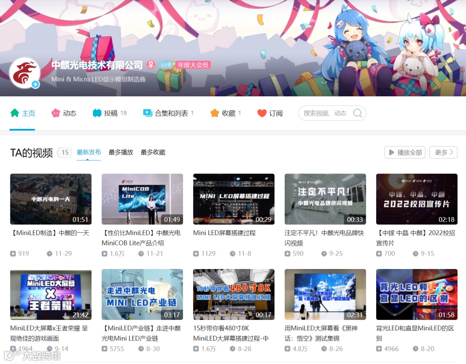
Task: Click the bio text Mini & Micro LED显示模组制造商
Action: (x=98, y=79)
